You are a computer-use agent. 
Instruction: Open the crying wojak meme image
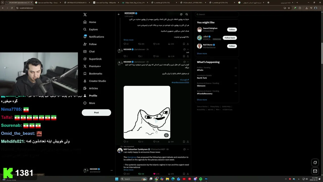click(147, 112)
